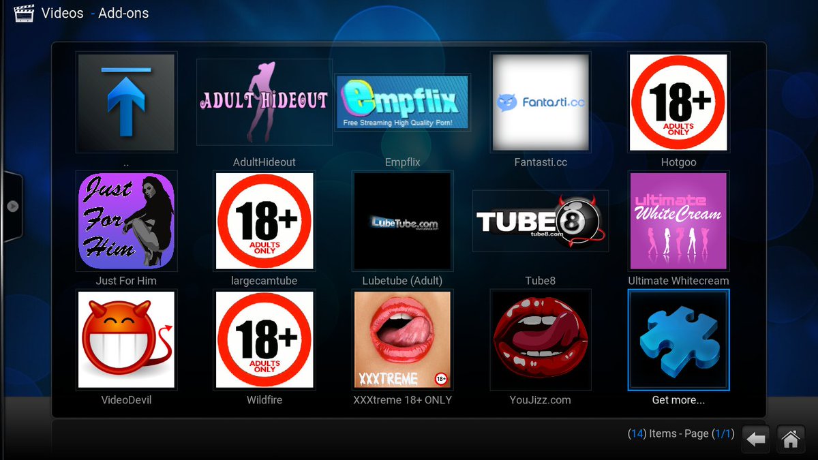Select the "Wildfire" label text
Screen dimensions: 818x460
pos(264,400)
